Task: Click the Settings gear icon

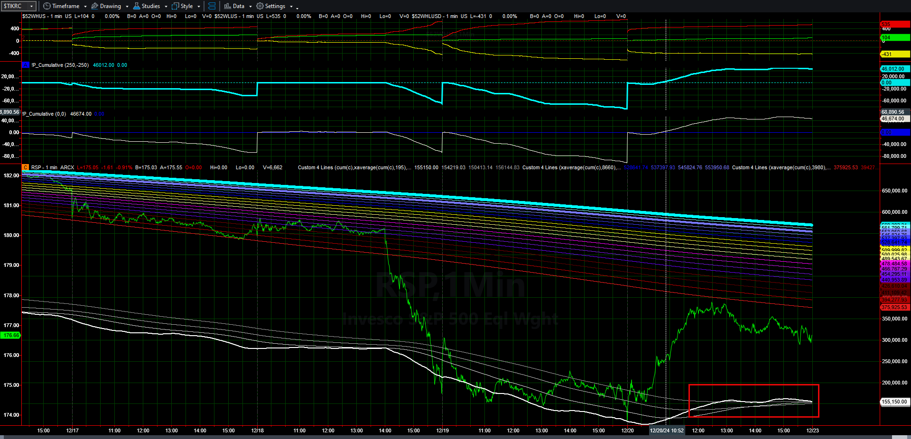Action: [x=260, y=6]
